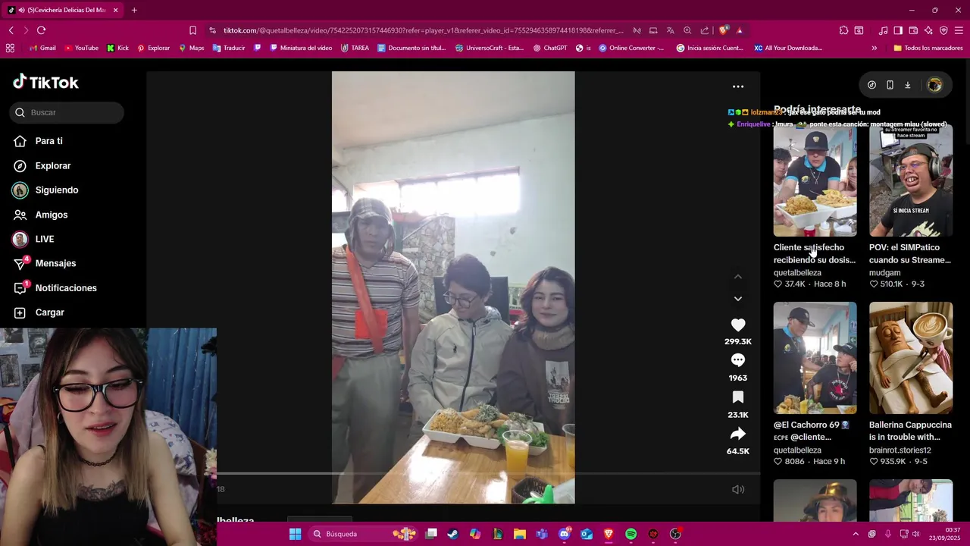Like the video with the heart icon
Screen dimensions: 970x546
pyautogui.click(x=737, y=325)
